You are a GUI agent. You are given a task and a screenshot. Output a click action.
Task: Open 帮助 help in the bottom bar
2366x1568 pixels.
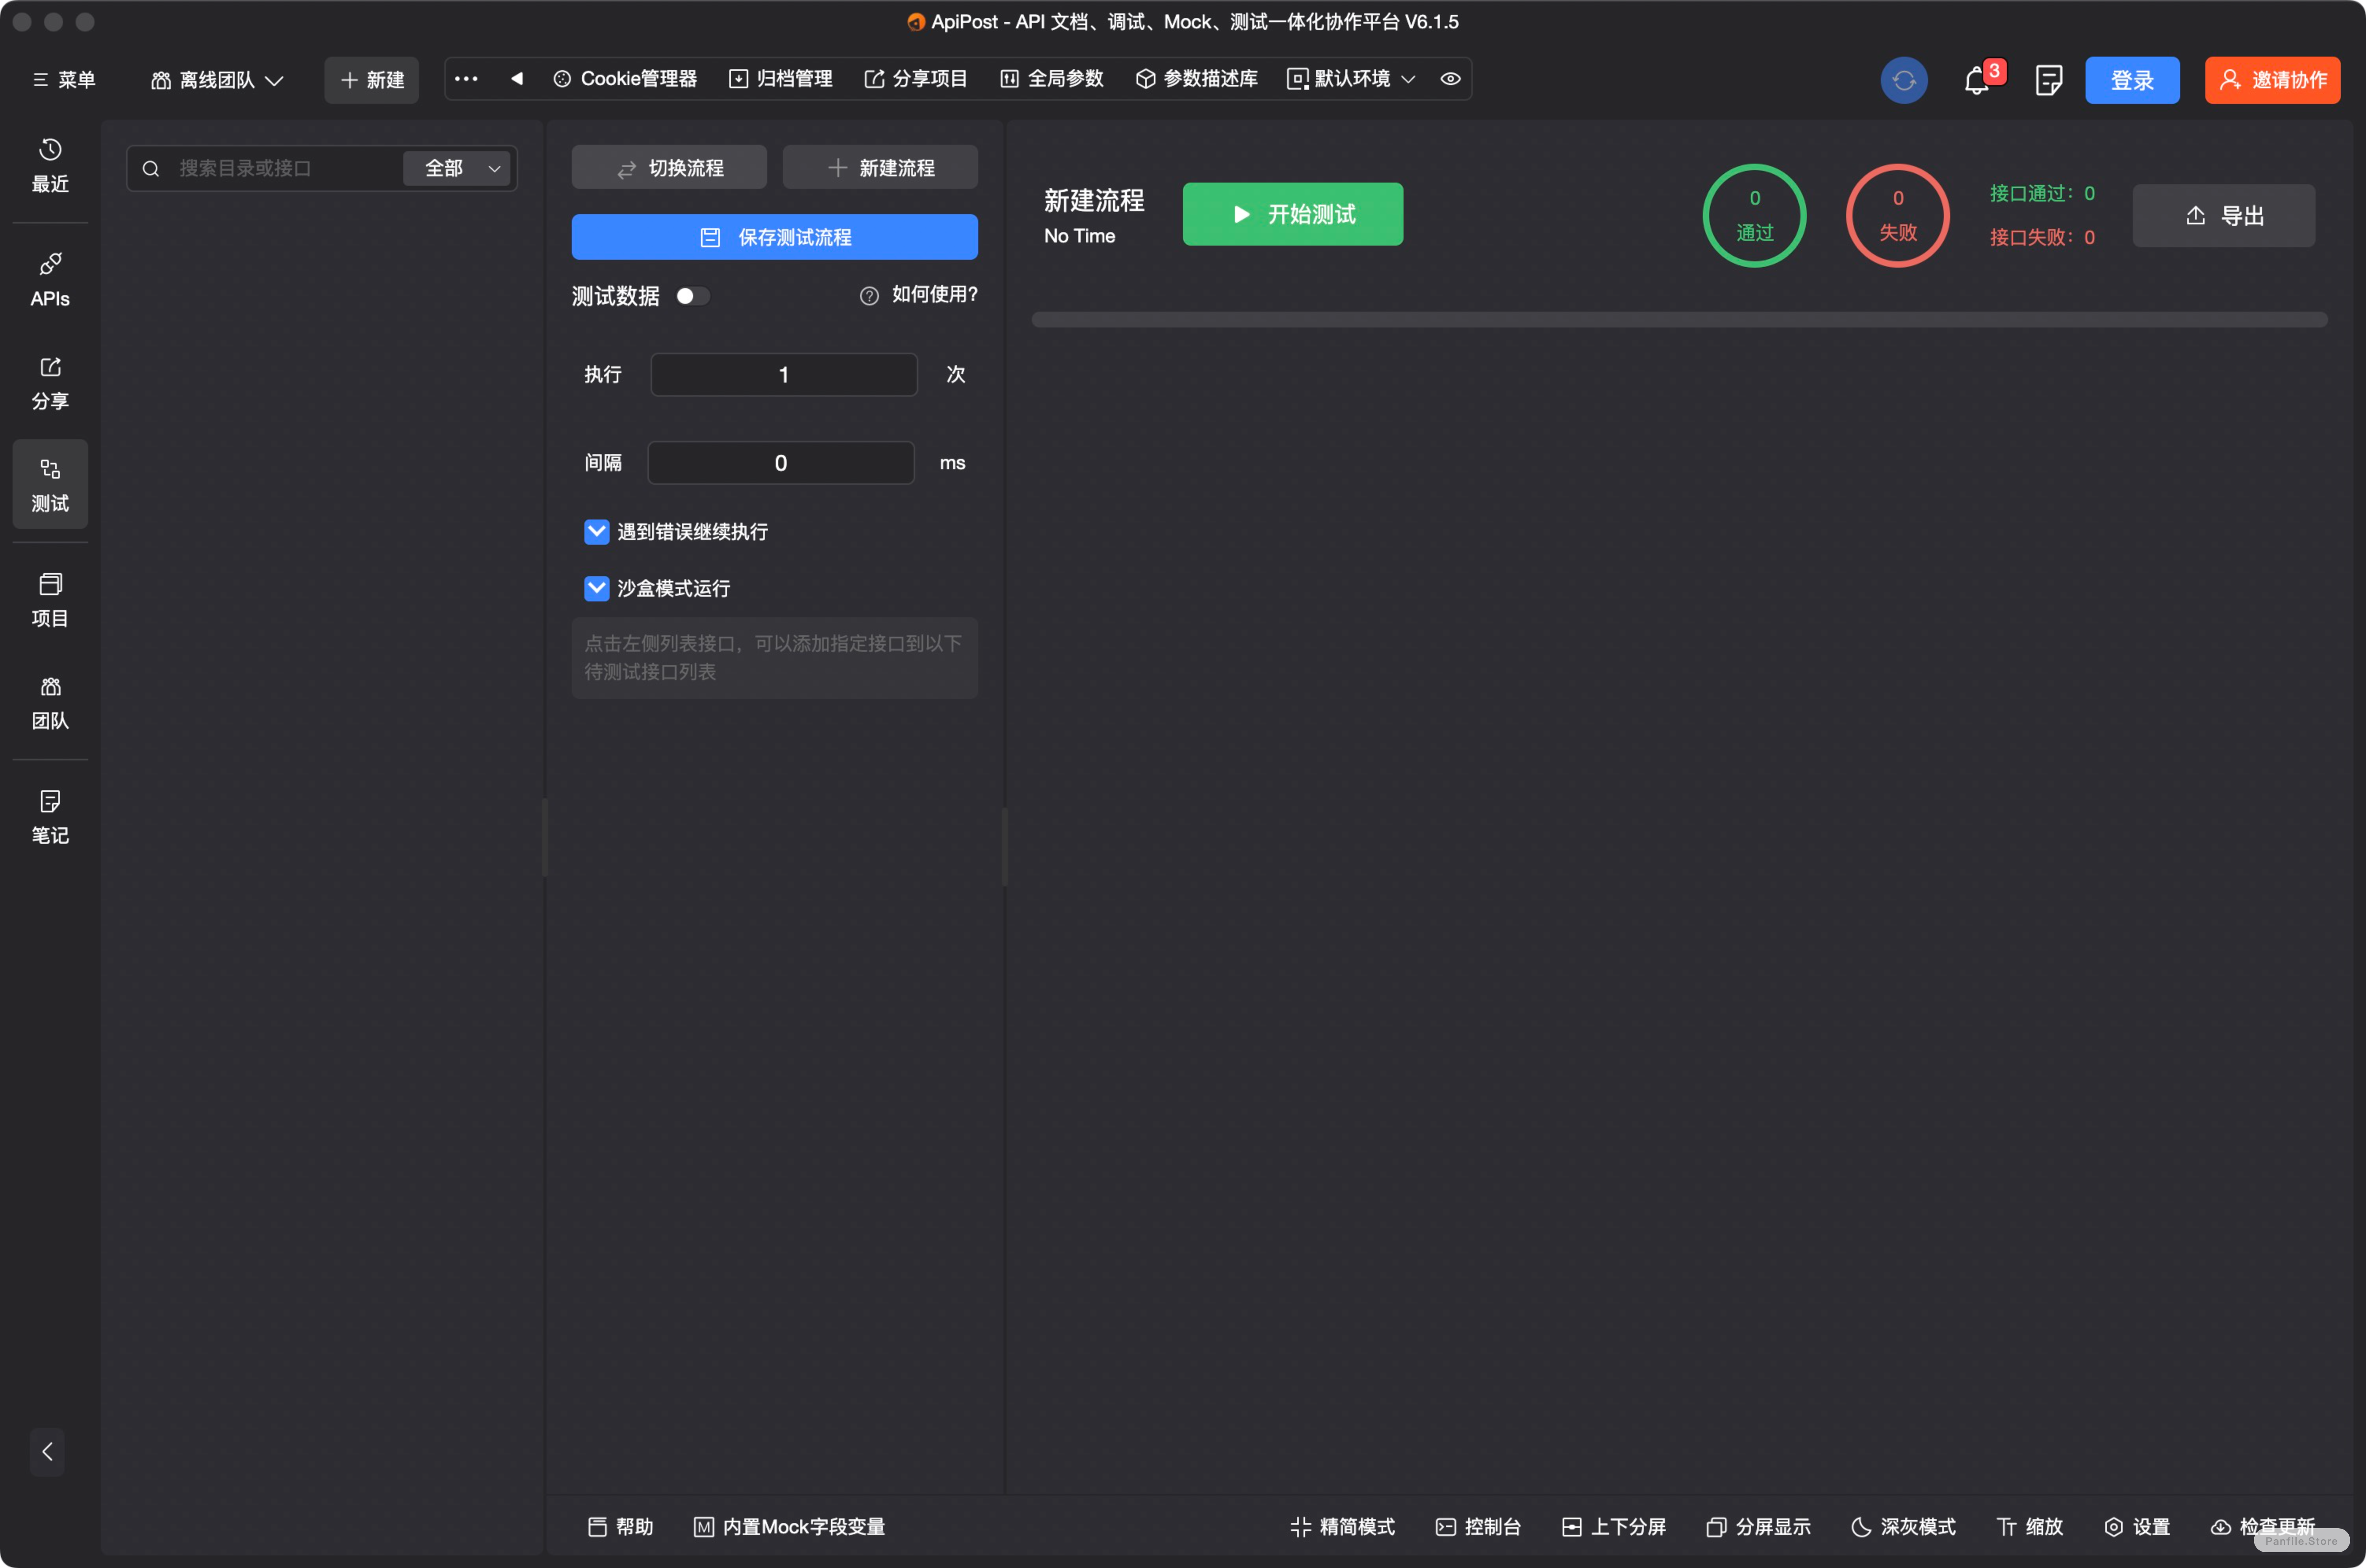click(620, 1527)
